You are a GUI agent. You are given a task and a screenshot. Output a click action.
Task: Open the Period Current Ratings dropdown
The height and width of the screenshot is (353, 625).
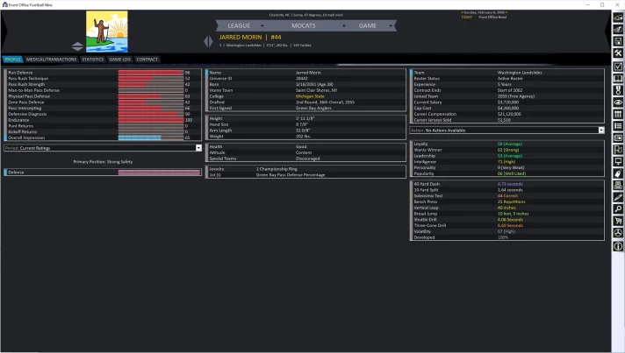[103, 148]
